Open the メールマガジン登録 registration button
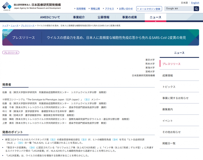This screenshot has width=203, height=160. click(149, 8)
